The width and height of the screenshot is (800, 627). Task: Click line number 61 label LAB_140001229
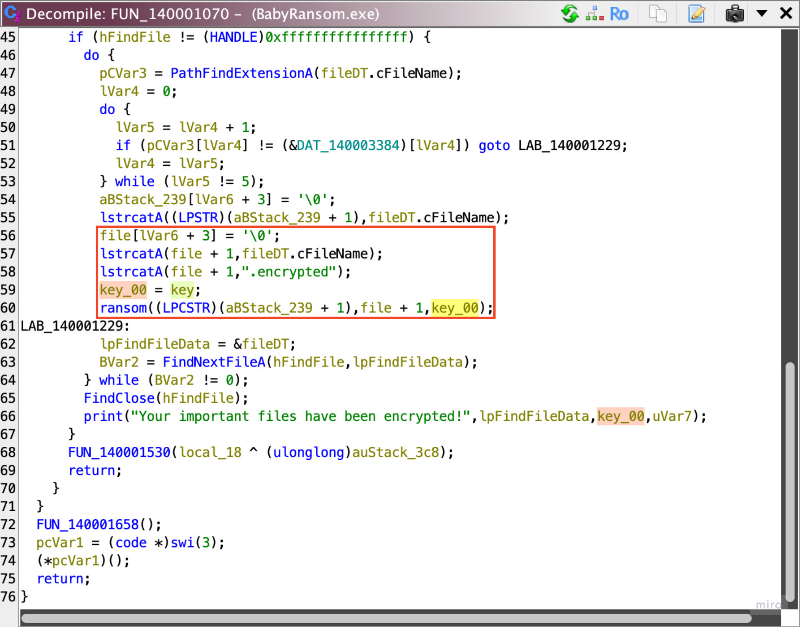75,326
